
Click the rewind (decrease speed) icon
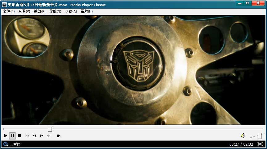point(35,135)
